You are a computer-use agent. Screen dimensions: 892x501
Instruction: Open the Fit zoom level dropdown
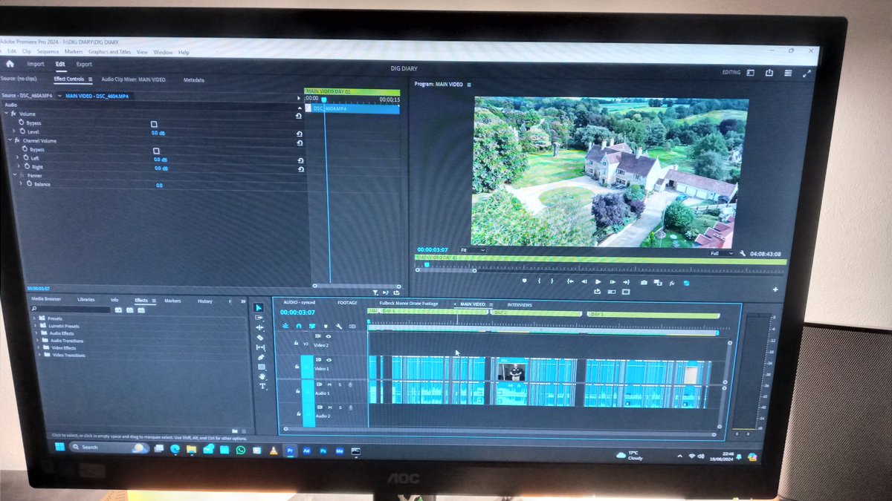[x=472, y=250]
